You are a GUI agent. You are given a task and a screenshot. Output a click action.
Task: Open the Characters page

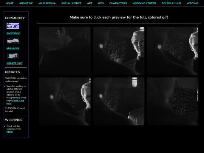click(x=118, y=3)
